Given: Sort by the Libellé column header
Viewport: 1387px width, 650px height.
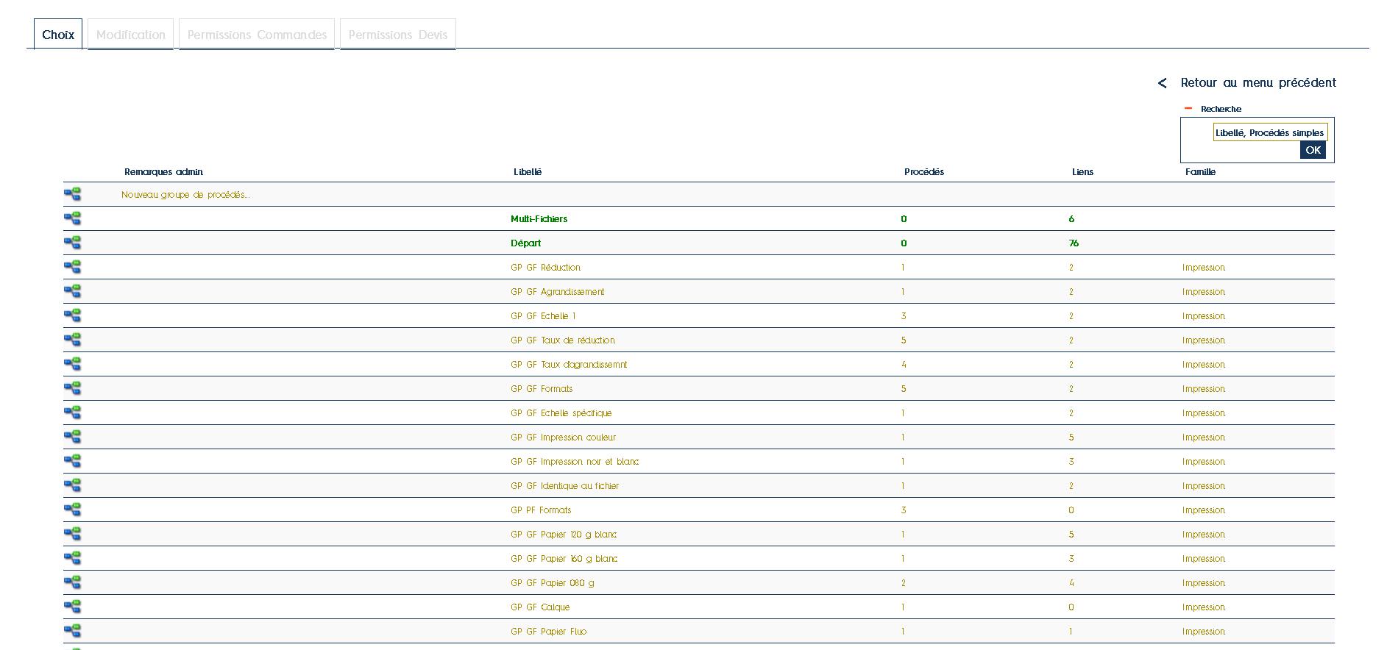Looking at the screenshot, I should coord(527,172).
